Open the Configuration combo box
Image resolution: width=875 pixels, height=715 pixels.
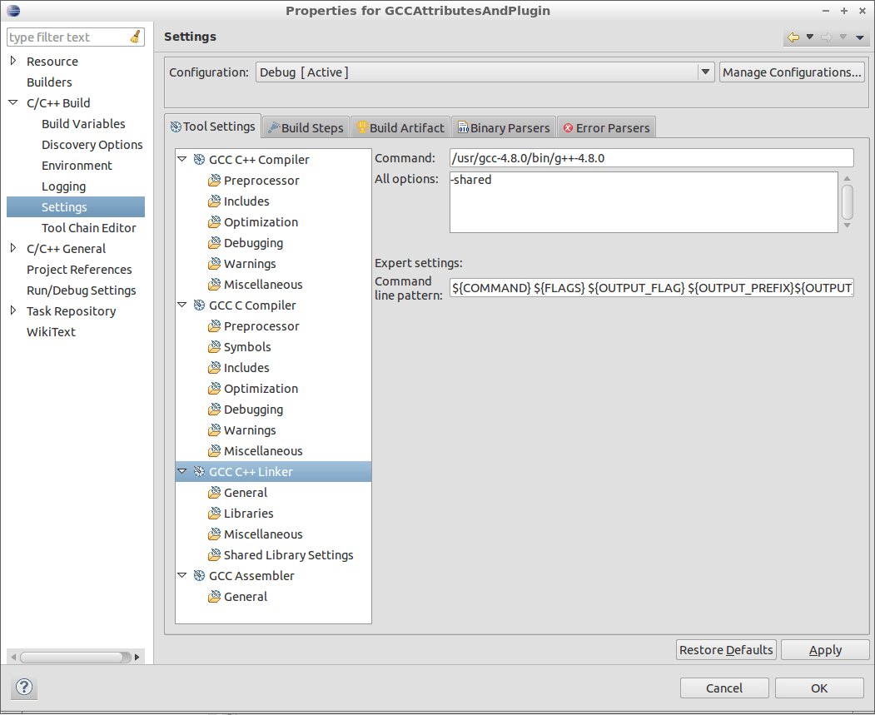(485, 72)
